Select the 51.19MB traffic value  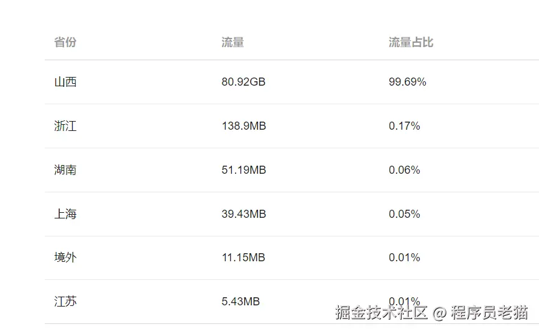coord(244,170)
